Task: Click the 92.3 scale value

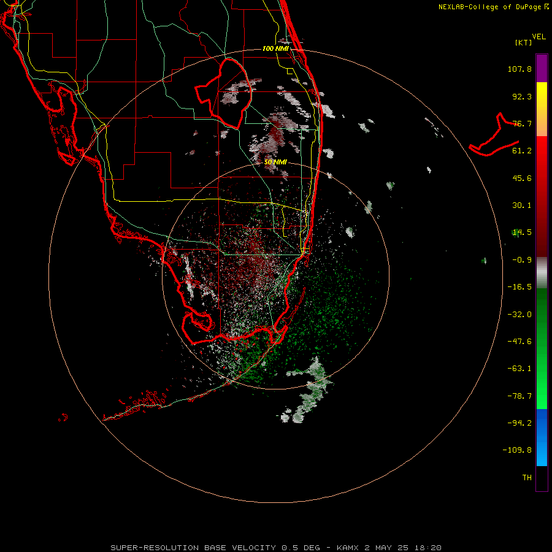Action: [522, 96]
